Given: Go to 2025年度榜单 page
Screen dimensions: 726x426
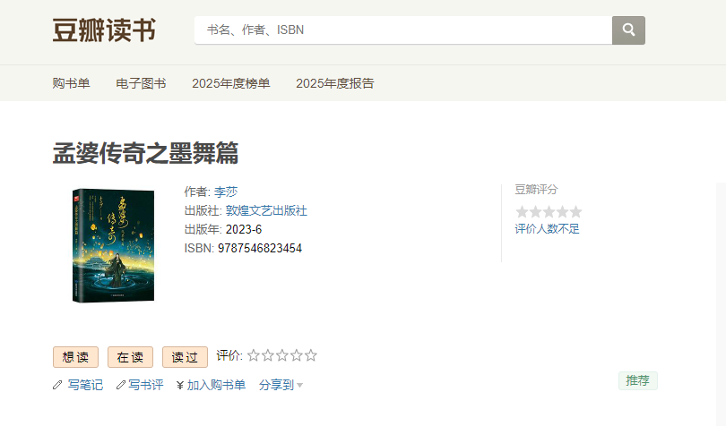Looking at the screenshot, I should coord(230,83).
